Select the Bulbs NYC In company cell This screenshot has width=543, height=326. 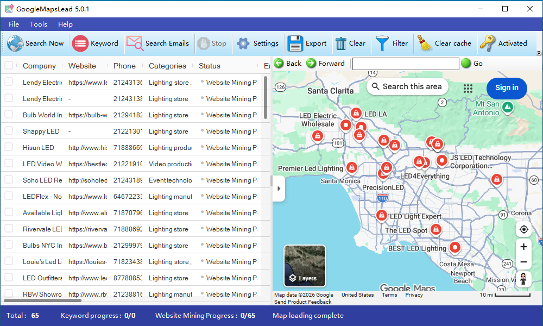click(42, 245)
